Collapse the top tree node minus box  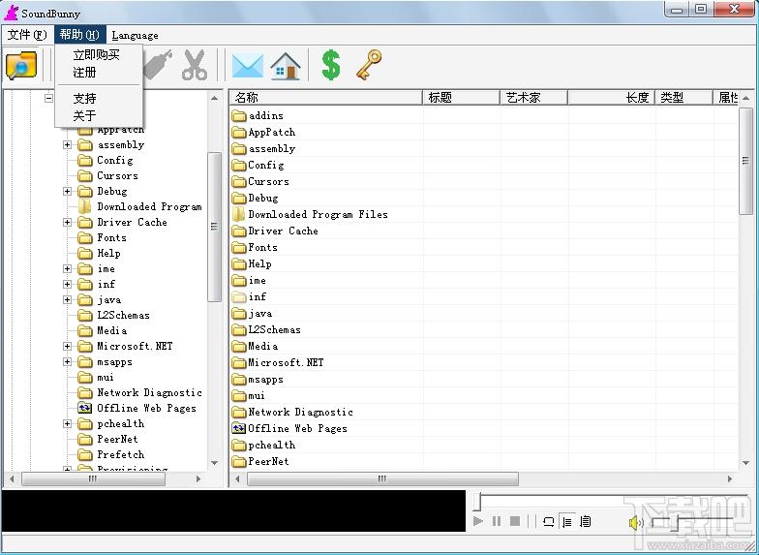tap(48, 99)
